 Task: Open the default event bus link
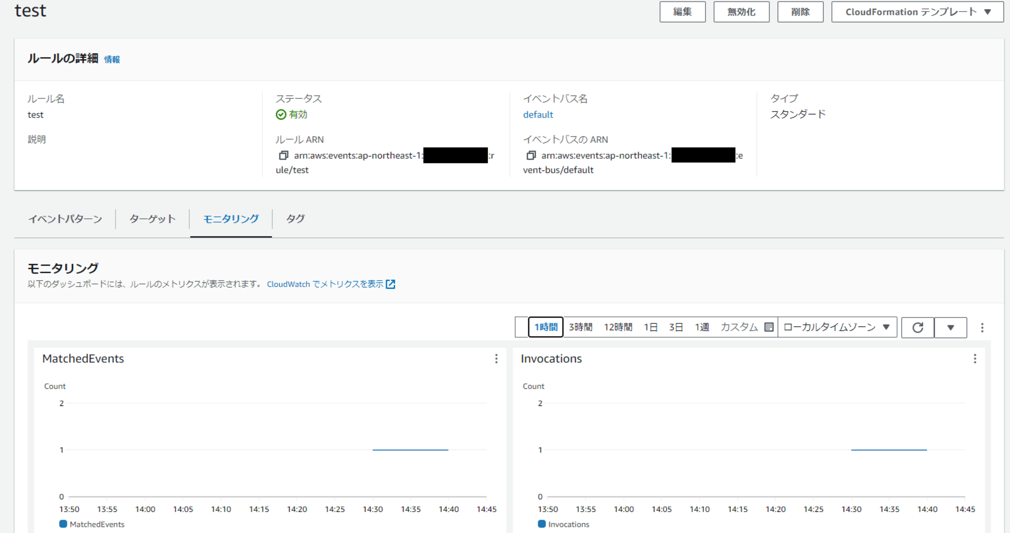pyautogui.click(x=538, y=115)
